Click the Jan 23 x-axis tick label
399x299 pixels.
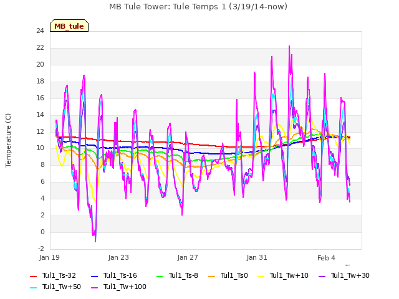[x=118, y=257]
